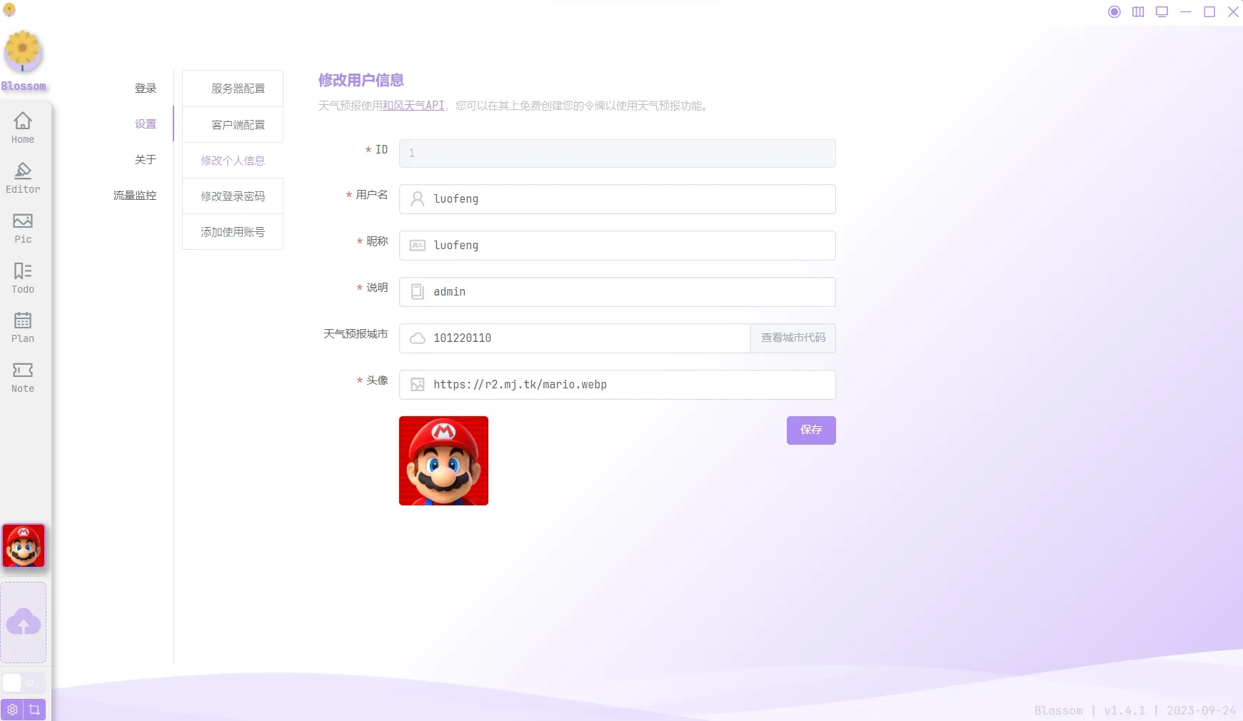Click the document icon in 说明 field
Viewport: 1243px width, 721px height.
[418, 292]
